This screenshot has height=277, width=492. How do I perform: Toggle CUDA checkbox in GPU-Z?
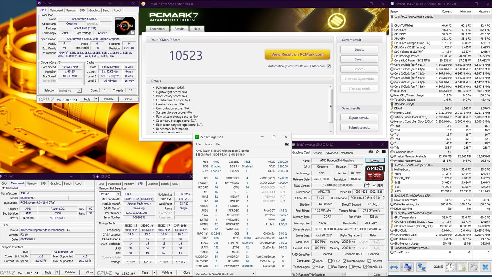[x=330, y=261]
